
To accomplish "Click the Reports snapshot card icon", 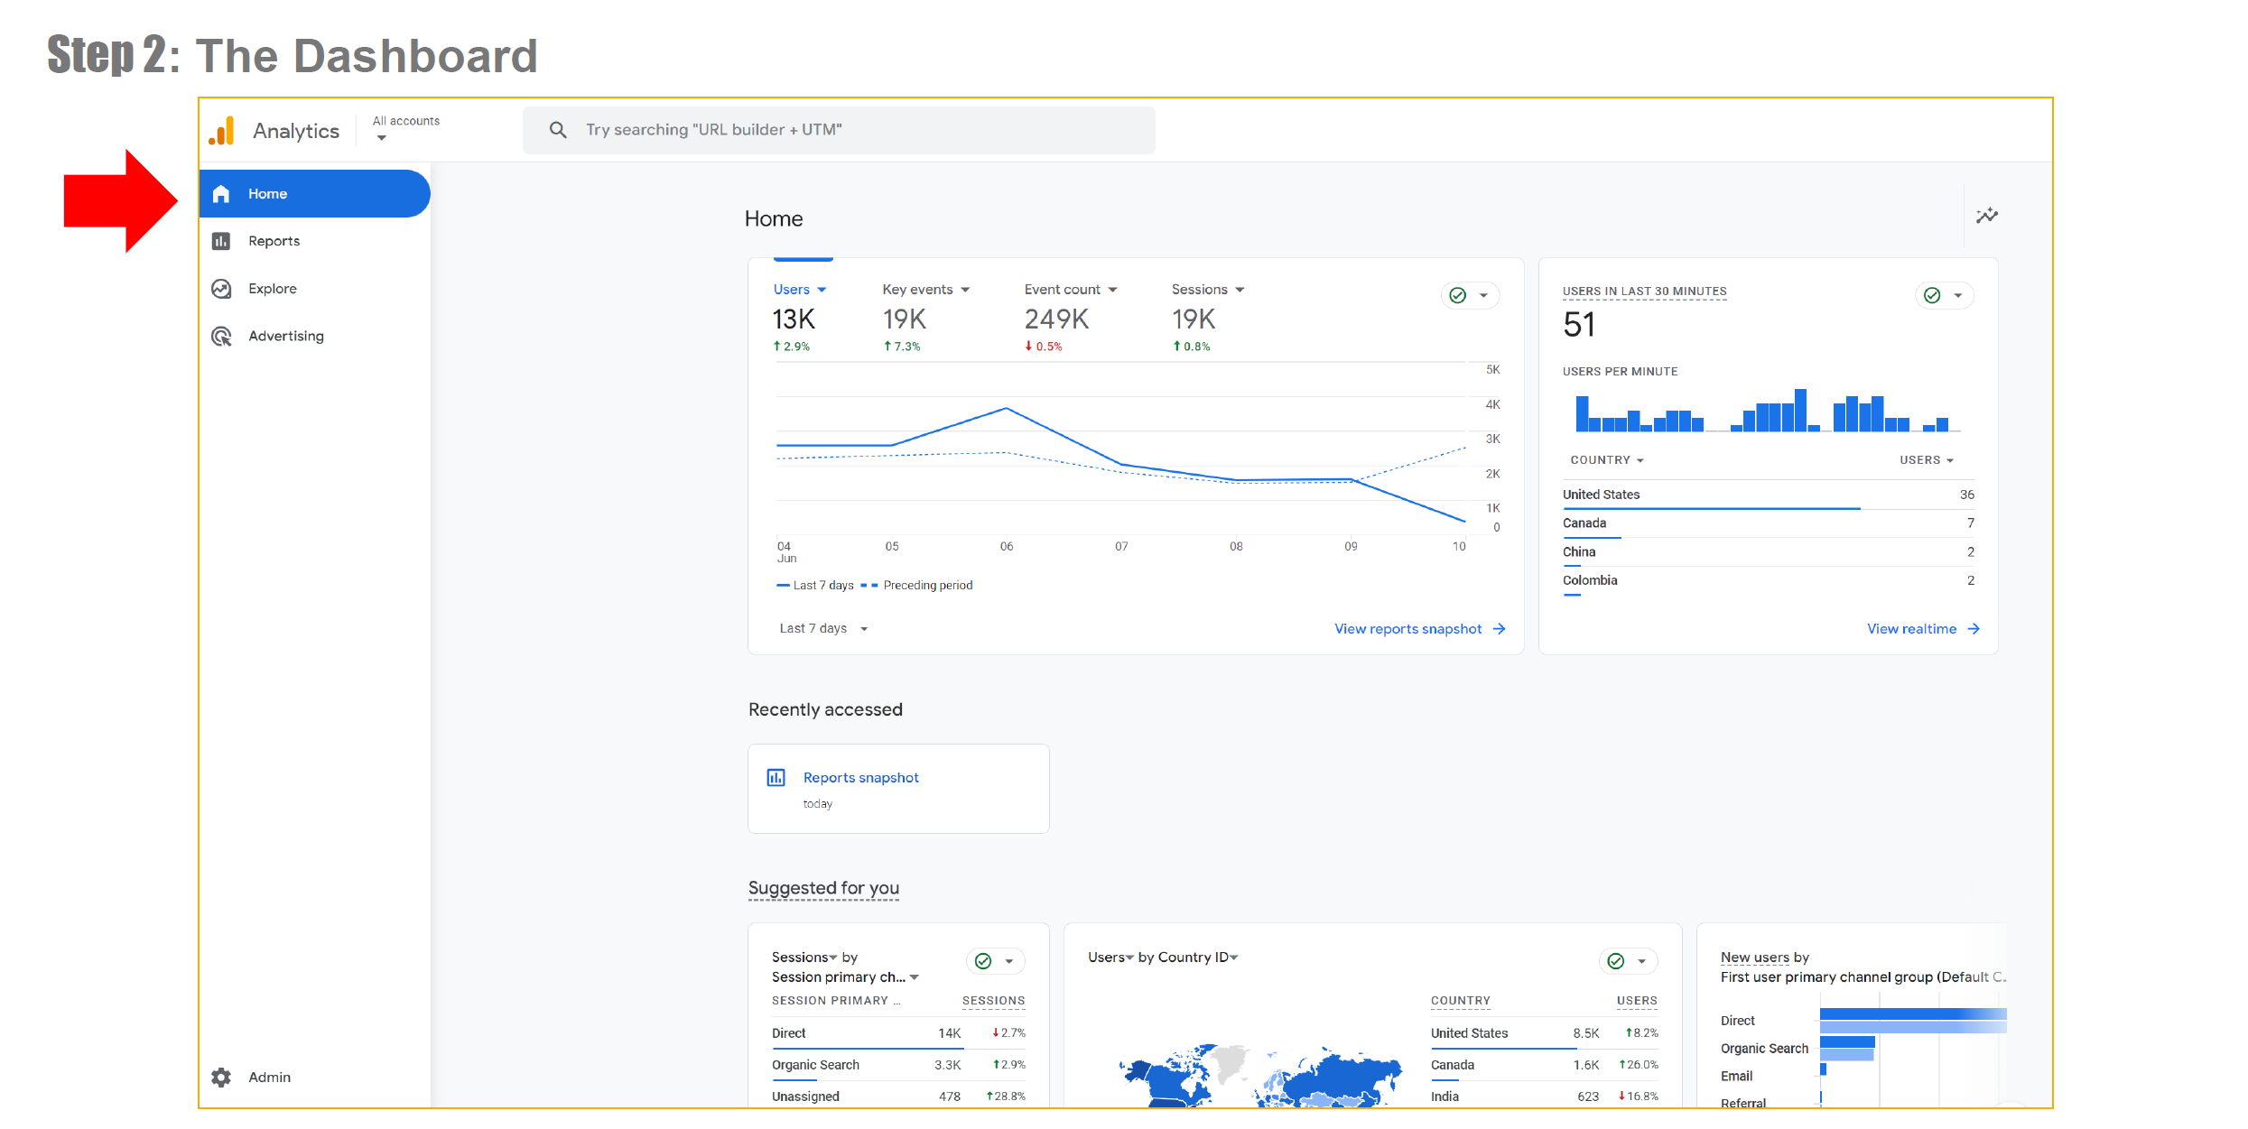I will coord(776,777).
